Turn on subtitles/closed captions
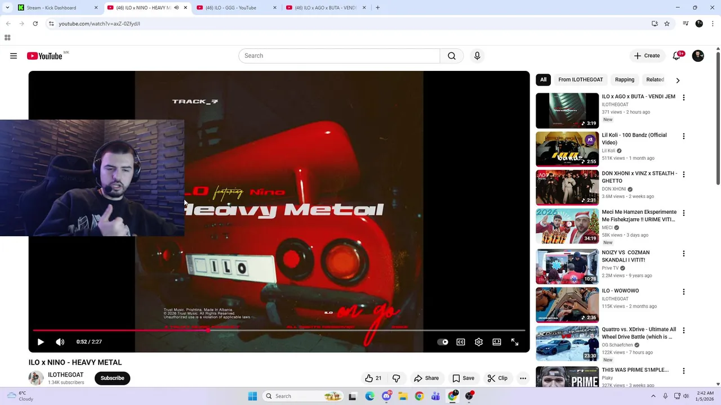Screen dimensions: 721x405 (461, 342)
